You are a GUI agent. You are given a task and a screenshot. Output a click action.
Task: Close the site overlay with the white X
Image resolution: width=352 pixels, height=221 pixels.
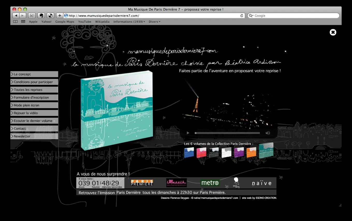point(333,32)
